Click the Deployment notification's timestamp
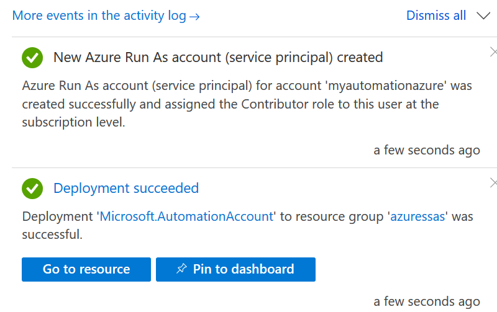The image size is (497, 312). pyautogui.click(x=426, y=301)
